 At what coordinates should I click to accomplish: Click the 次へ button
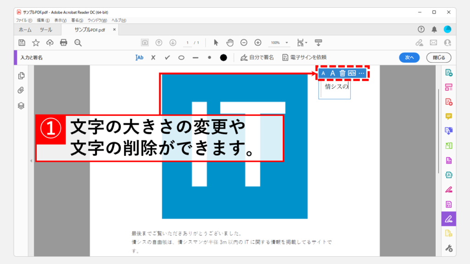point(409,58)
